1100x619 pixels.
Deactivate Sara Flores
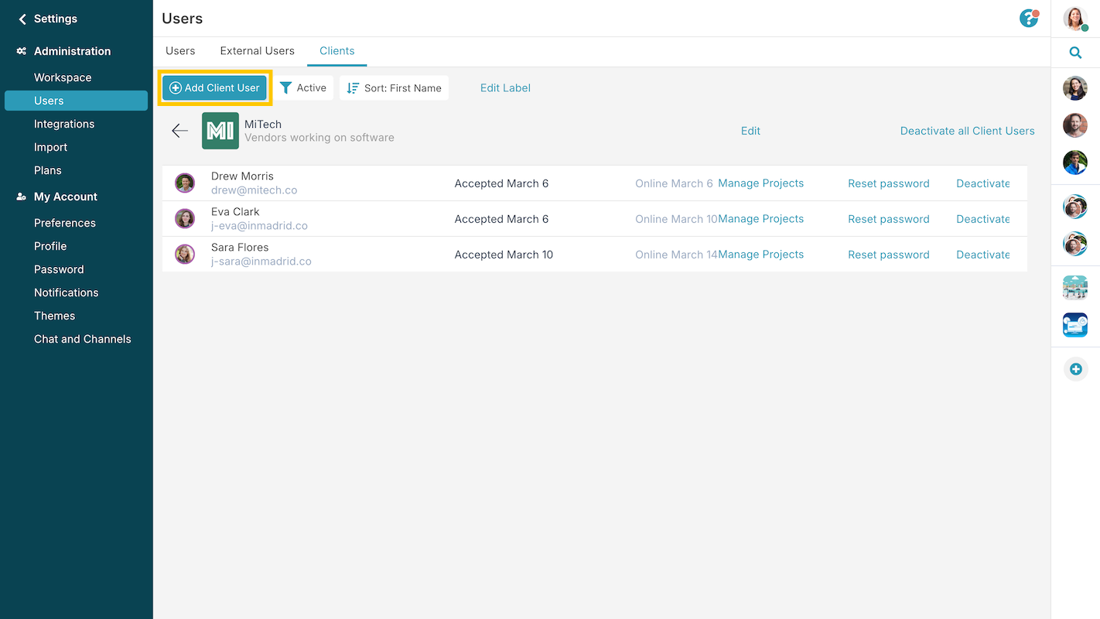983,255
